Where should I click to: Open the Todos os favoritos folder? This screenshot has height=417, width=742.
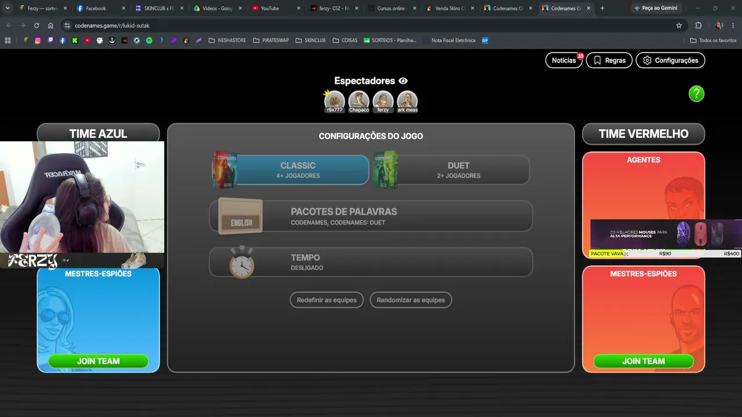tap(714, 41)
